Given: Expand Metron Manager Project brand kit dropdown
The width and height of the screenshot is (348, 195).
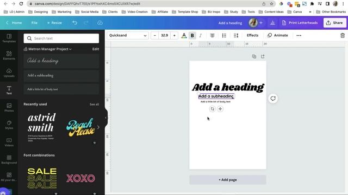Looking at the screenshot, I should pyautogui.click(x=49, y=49).
